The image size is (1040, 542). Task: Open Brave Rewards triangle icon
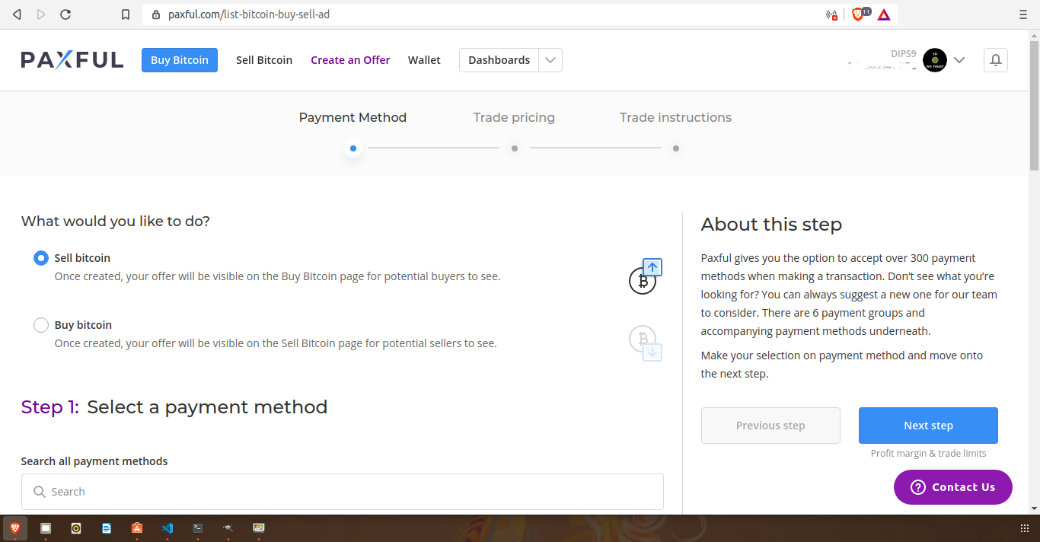point(884,14)
